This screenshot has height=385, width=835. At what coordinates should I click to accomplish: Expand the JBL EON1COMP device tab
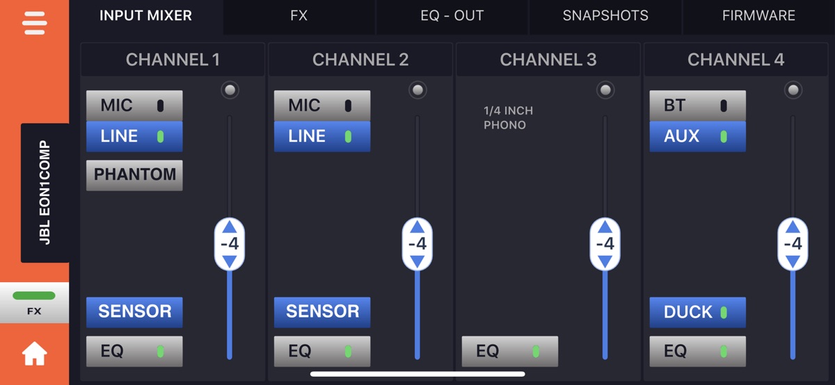coord(45,193)
